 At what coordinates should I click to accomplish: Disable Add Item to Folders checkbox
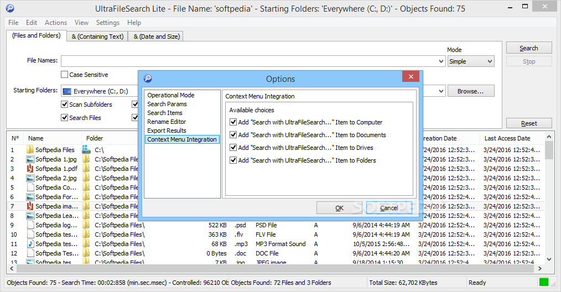point(233,160)
